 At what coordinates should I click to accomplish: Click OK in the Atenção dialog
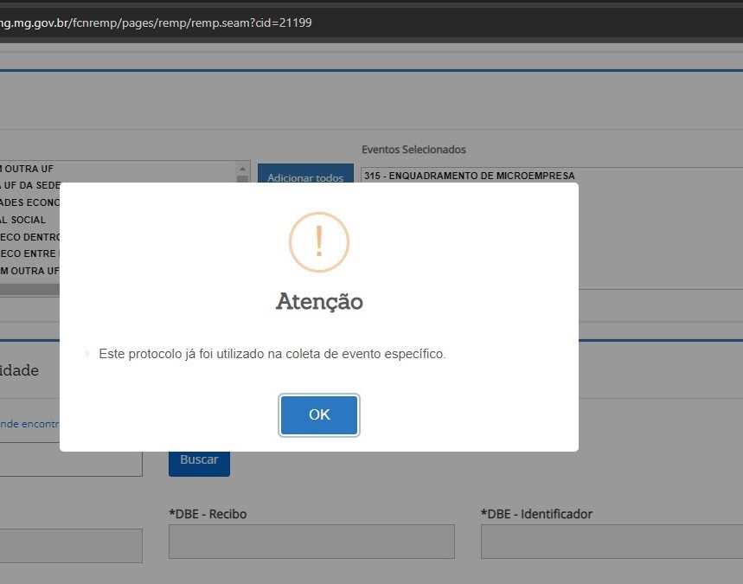point(319,414)
